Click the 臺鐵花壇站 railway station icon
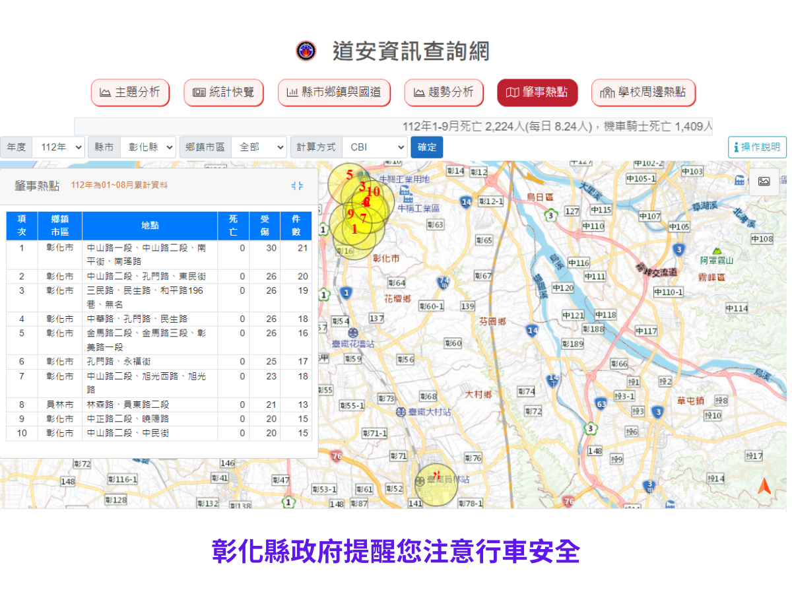Image resolution: width=792 pixels, height=594 pixels. [354, 333]
